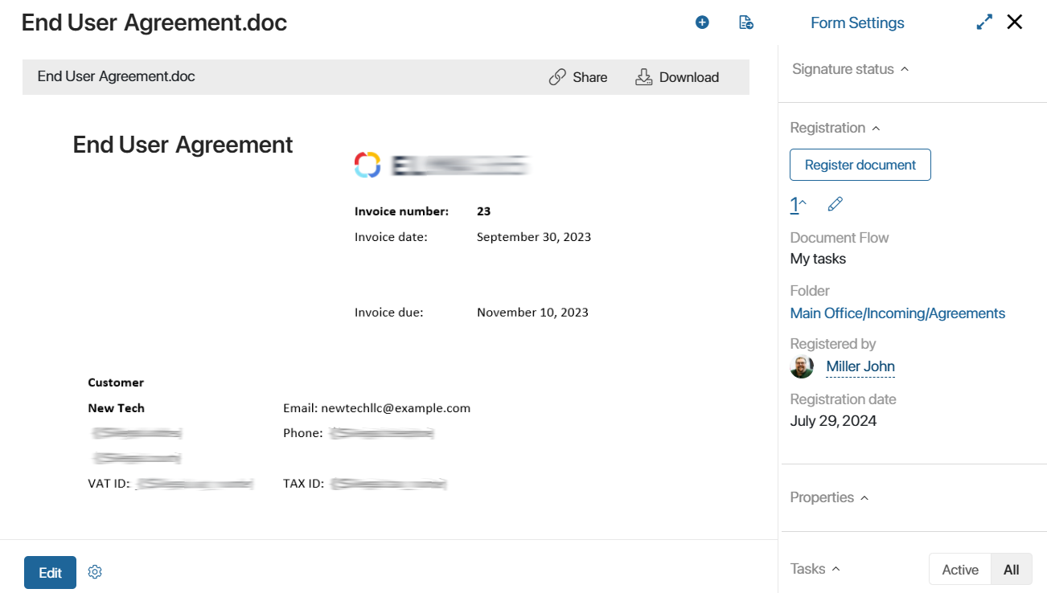Collapse the Registration section
This screenshot has width=1047, height=593.
pyautogui.click(x=836, y=128)
